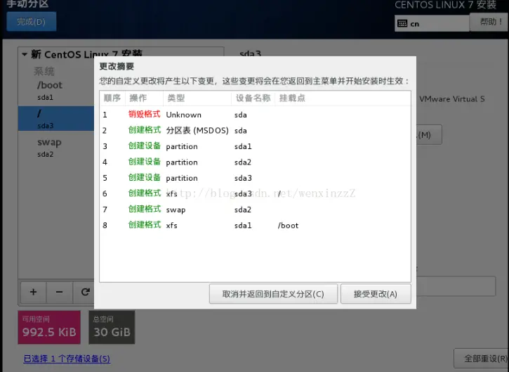Click the reload storage configuration icon

[85, 292]
